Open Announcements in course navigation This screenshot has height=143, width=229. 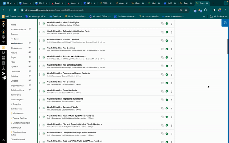click(18, 29)
